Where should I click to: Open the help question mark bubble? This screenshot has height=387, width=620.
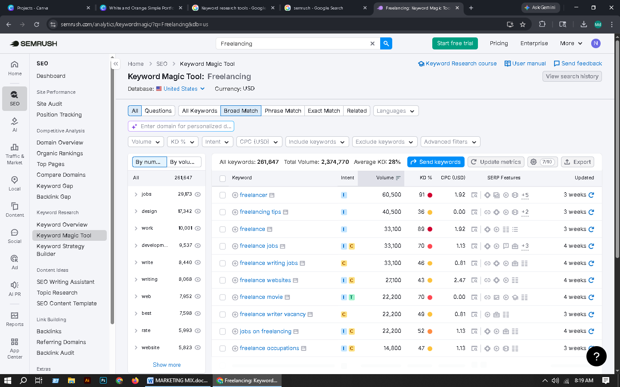(x=596, y=356)
